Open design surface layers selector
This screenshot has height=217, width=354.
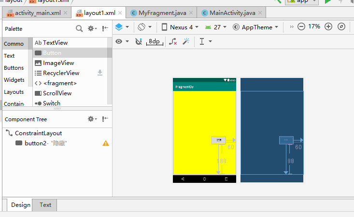coord(122,27)
